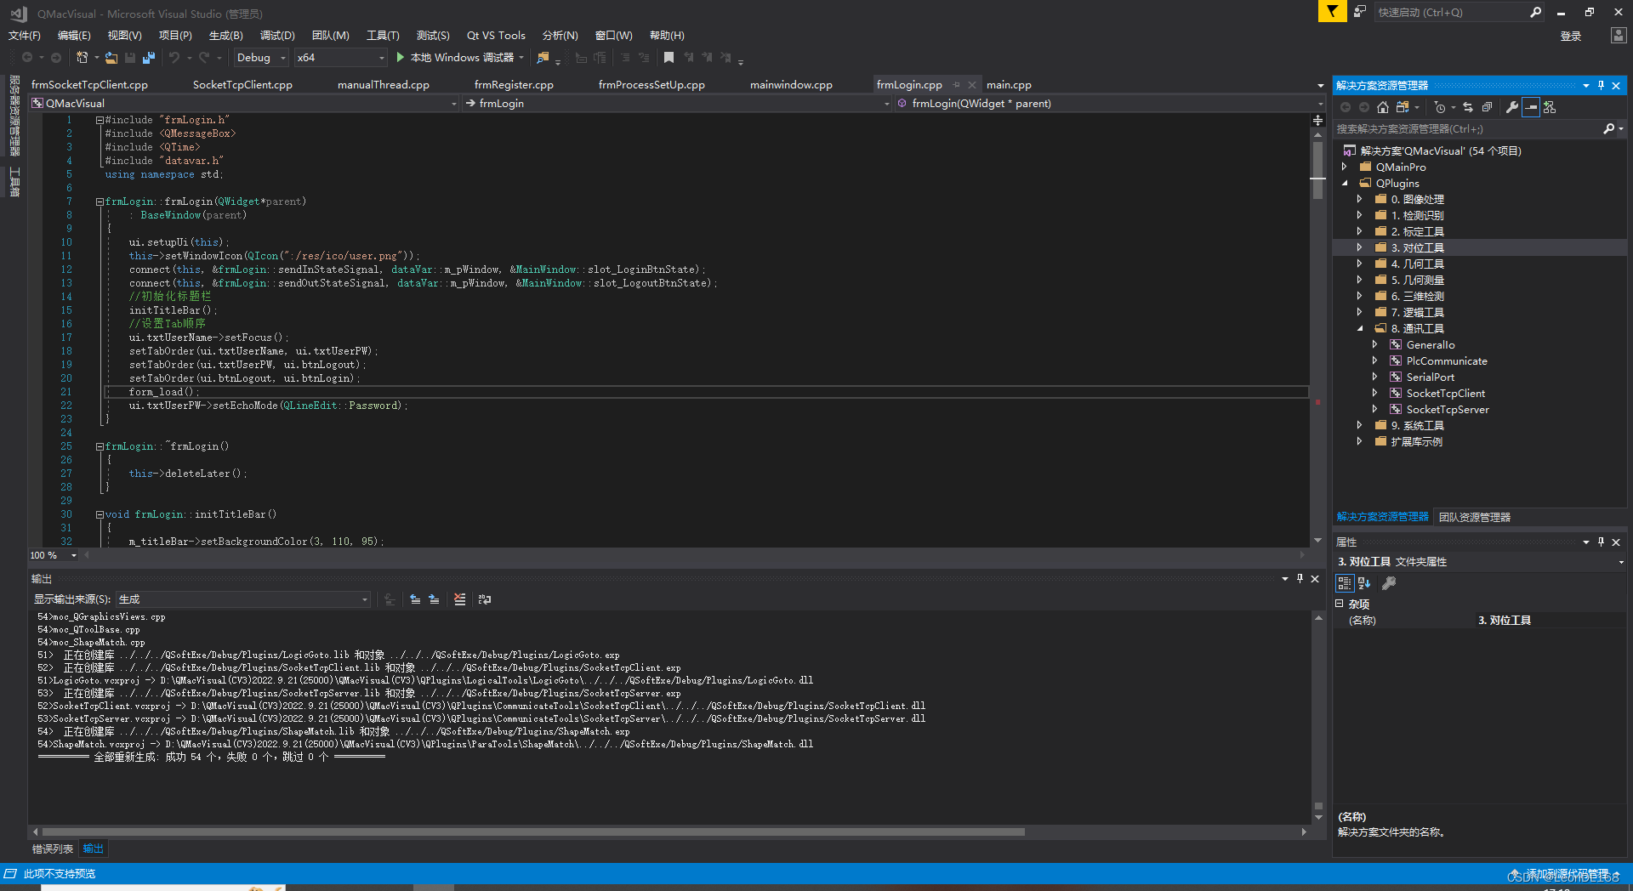Switch views in Solution Explorer toolbar

tap(1403, 107)
